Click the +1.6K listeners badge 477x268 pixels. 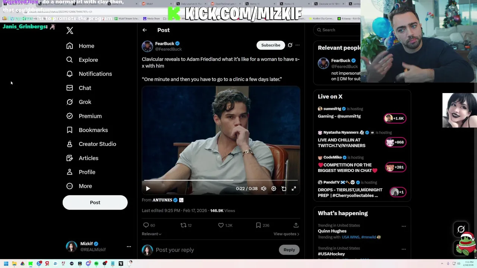[395, 118]
